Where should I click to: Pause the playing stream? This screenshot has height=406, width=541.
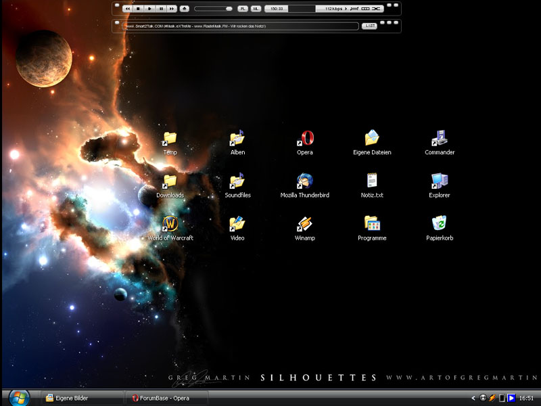[x=161, y=9]
